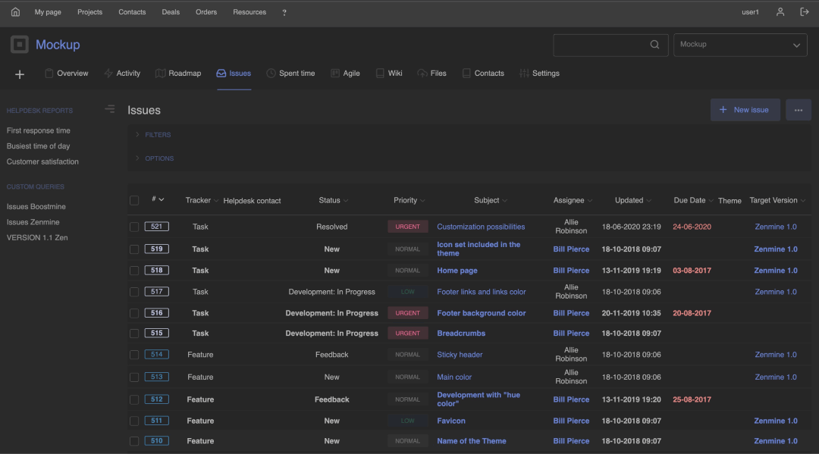Open the Mockup project dropdown
Screen dimensions: 819x454
coord(740,45)
